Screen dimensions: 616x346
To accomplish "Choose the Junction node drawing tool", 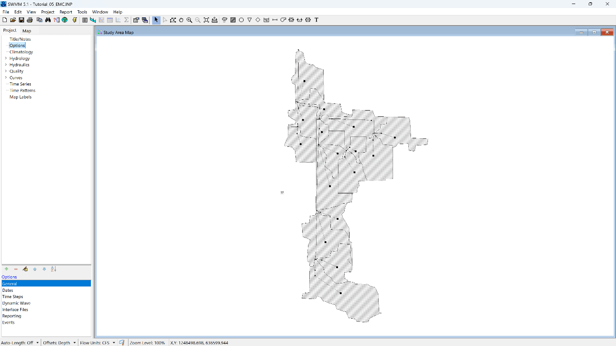I will (241, 20).
